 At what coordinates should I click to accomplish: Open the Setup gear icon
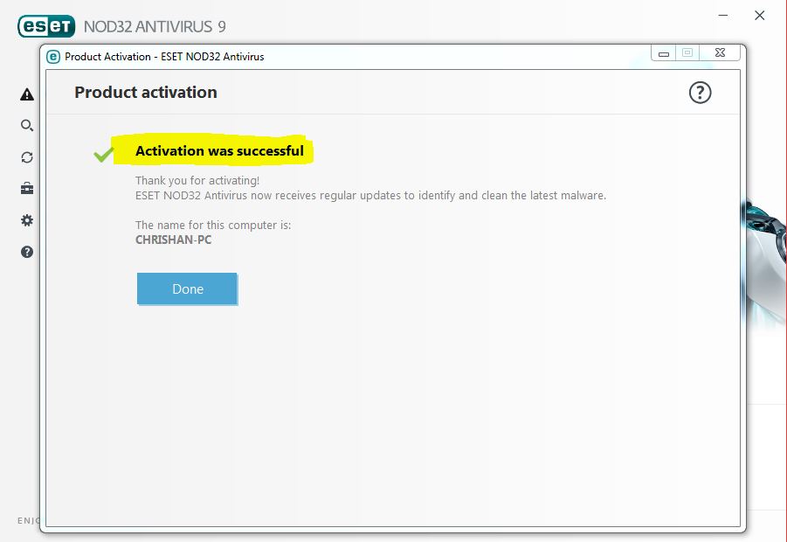(26, 220)
